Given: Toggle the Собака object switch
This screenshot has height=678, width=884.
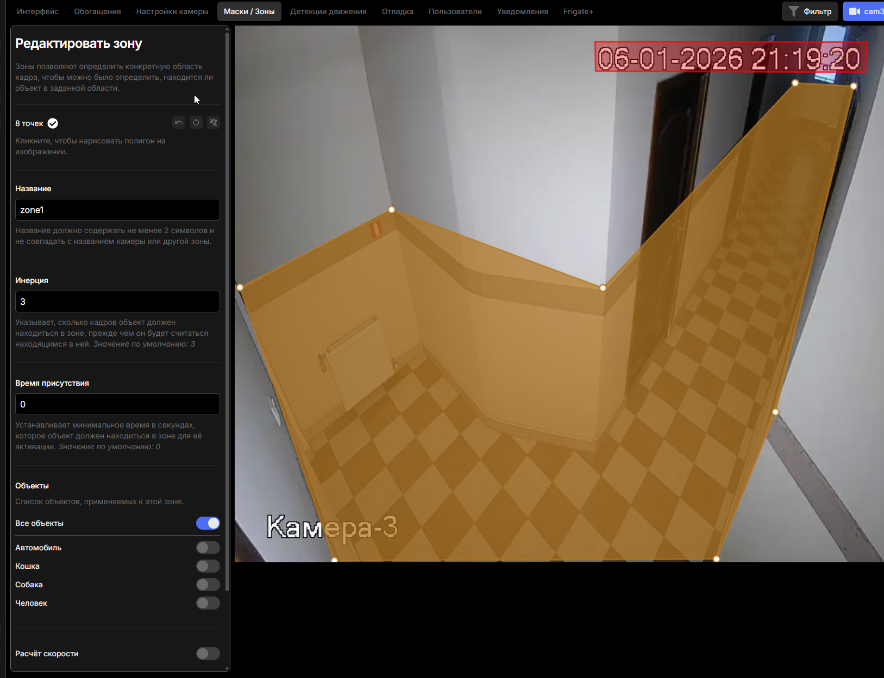Looking at the screenshot, I should click(x=208, y=585).
